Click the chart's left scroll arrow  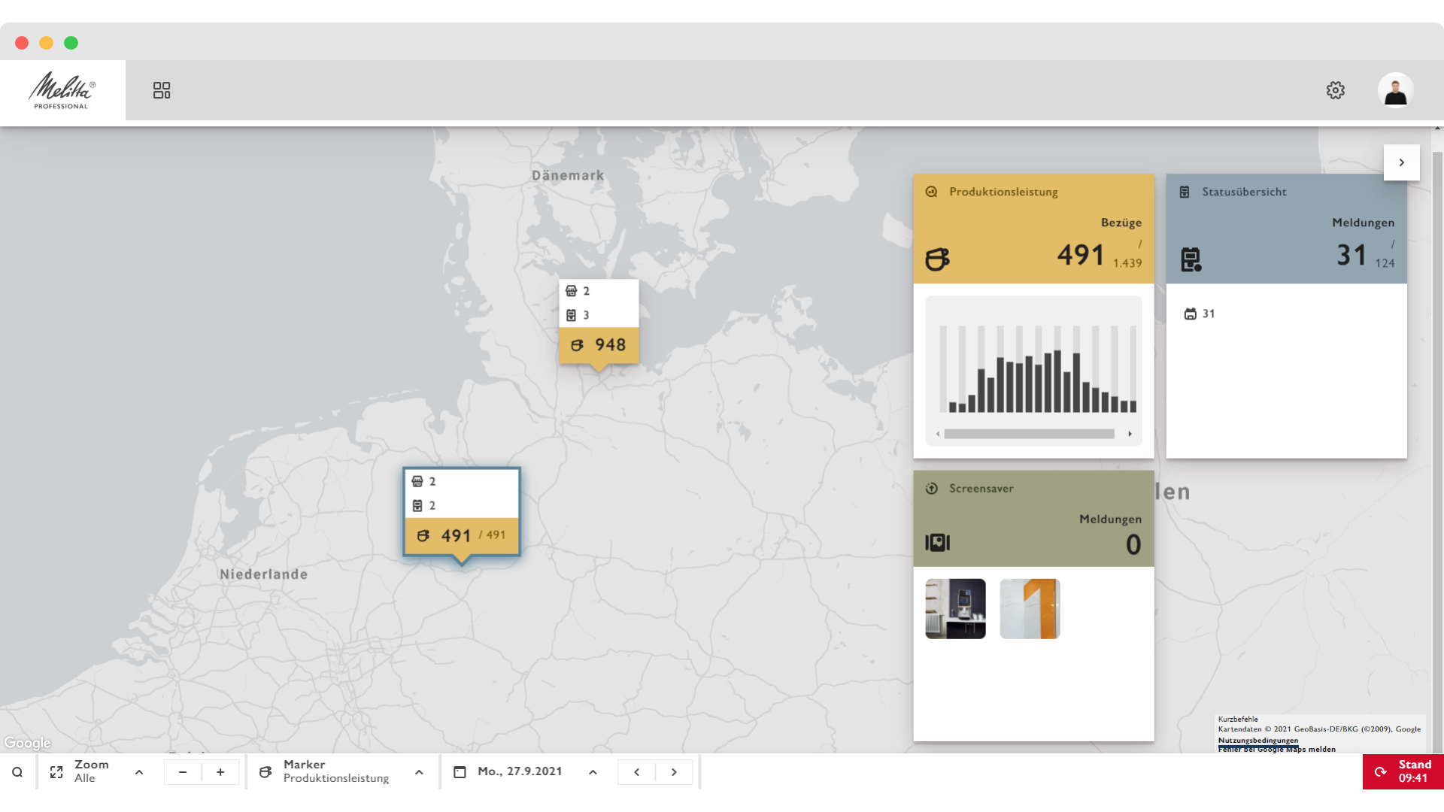click(937, 434)
